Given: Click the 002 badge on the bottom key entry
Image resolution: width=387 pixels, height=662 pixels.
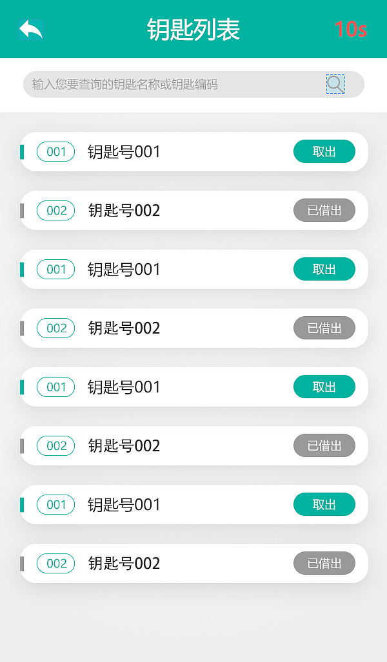Looking at the screenshot, I should [x=55, y=563].
